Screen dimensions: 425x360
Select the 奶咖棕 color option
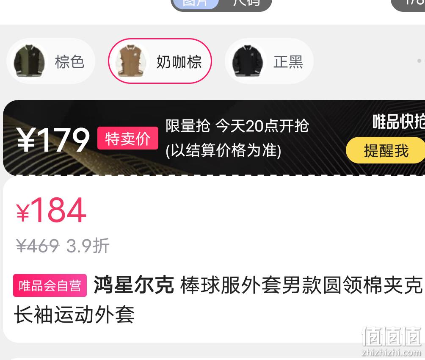click(x=160, y=61)
